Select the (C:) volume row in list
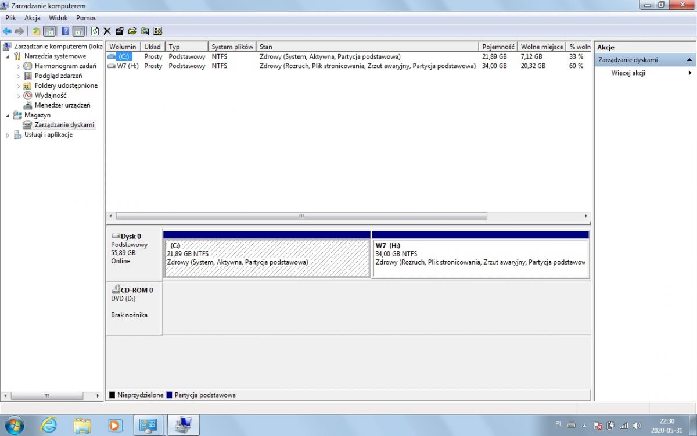The height and width of the screenshot is (436, 697). [x=348, y=56]
